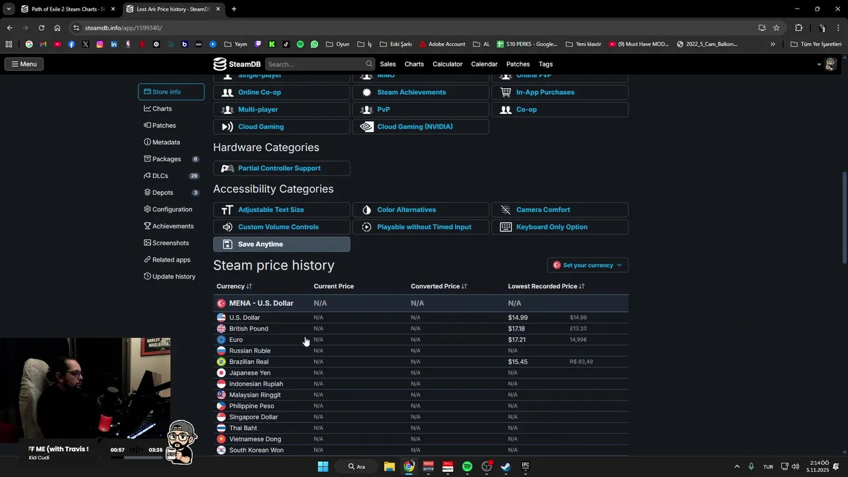The height and width of the screenshot is (477, 848).
Task: Open the WhatsApp bookmark icon
Action: click(314, 44)
